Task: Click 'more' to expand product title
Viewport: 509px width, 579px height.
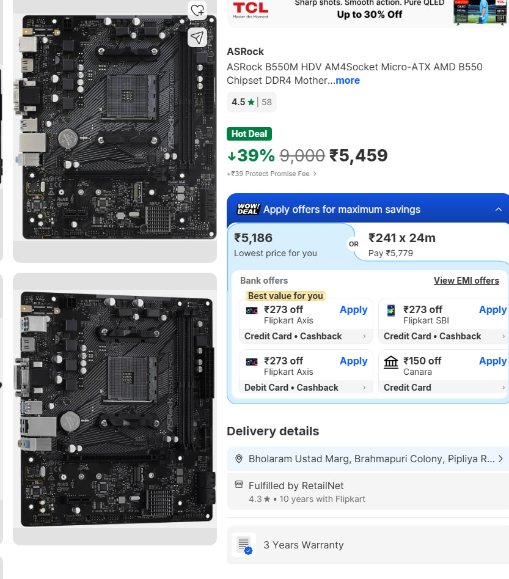Action: [x=348, y=81]
